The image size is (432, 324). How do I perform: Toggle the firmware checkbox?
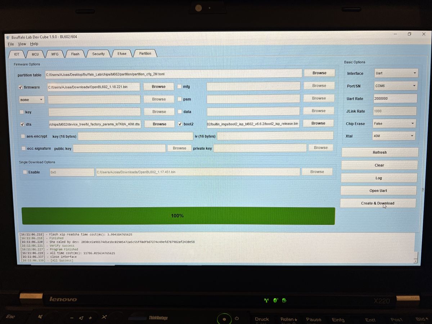(21, 87)
